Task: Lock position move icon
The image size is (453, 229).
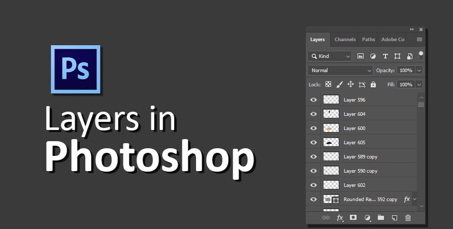Action: pyautogui.click(x=350, y=84)
